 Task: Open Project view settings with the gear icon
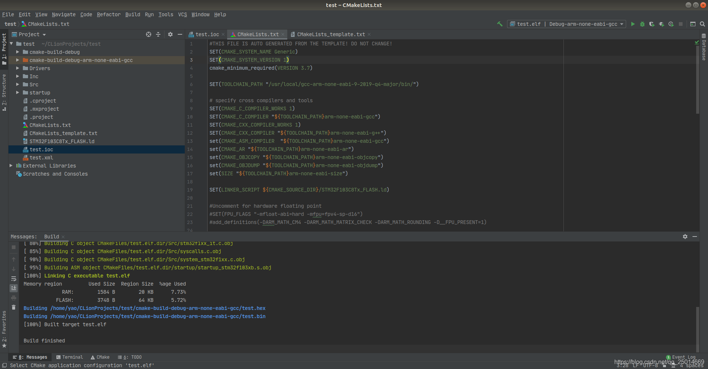[x=170, y=34]
